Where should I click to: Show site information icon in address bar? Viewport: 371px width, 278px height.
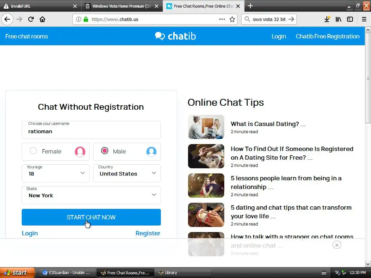[78, 19]
